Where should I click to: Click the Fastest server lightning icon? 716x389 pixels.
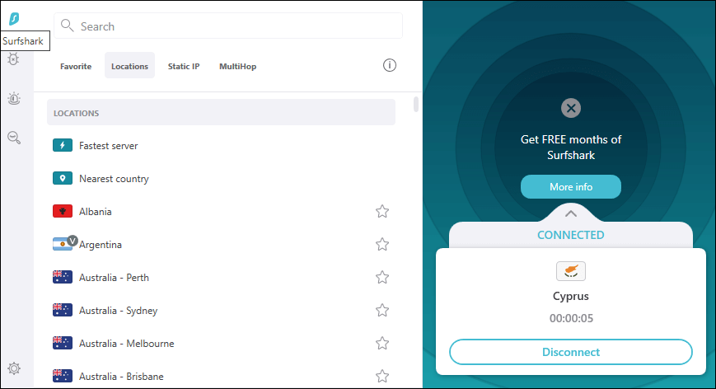(x=63, y=145)
